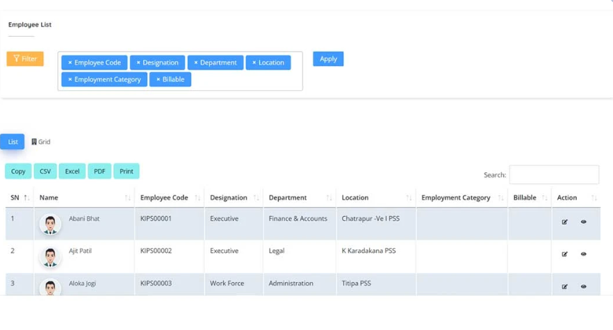Viewport: 613px width, 330px height.
Task: View details with eye icon for Abani Bhat
Action: [583, 222]
